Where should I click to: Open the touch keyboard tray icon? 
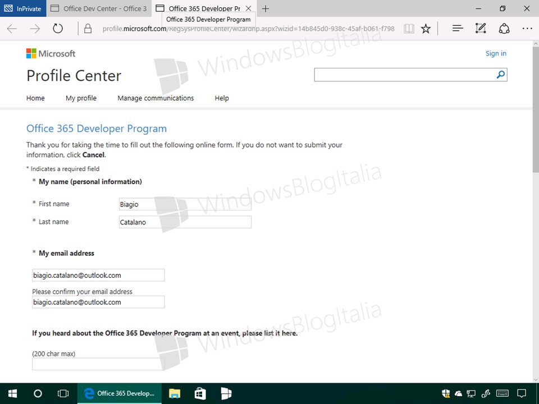[x=503, y=394]
